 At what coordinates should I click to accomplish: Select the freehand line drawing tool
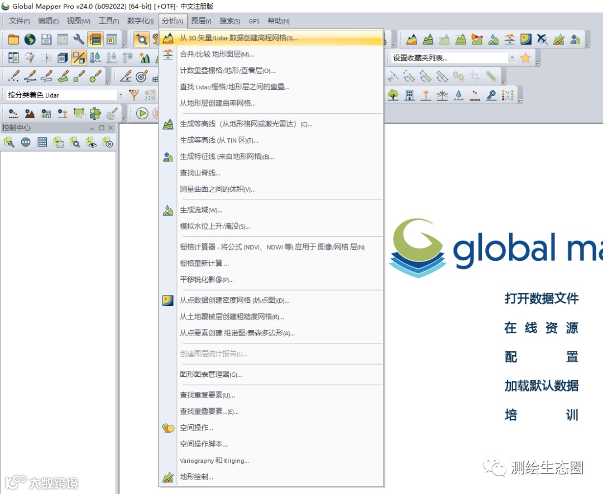46,76
